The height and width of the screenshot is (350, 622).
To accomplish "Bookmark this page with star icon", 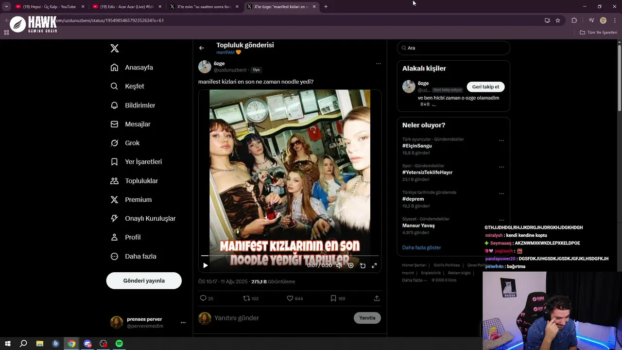I will click(x=558, y=20).
